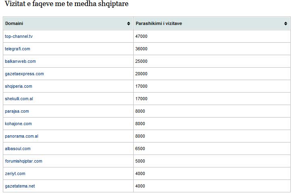Open albasoul.com link

click(18, 149)
